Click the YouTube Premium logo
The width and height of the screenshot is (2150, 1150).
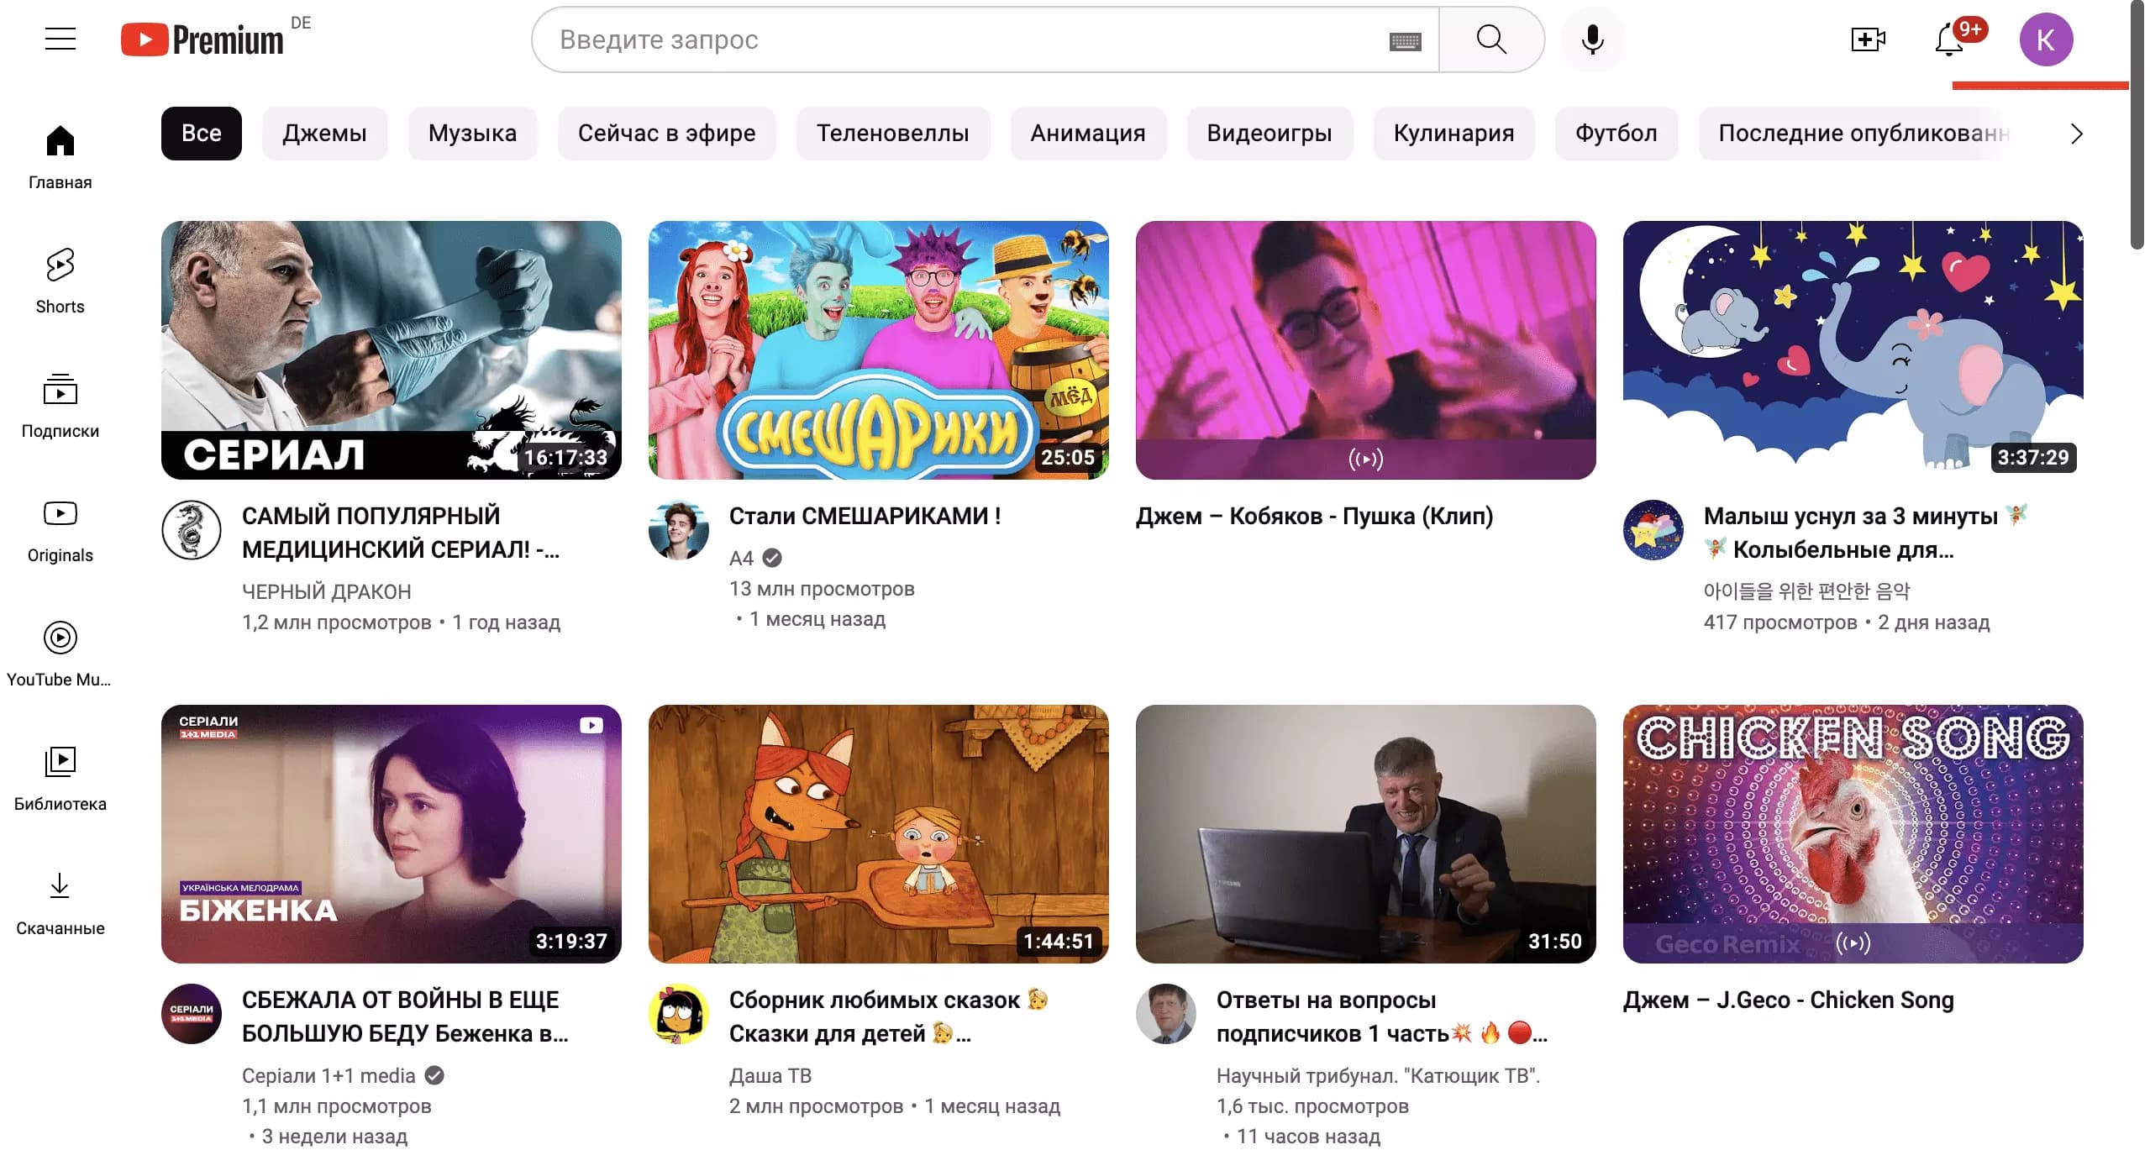coord(202,39)
